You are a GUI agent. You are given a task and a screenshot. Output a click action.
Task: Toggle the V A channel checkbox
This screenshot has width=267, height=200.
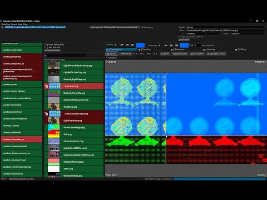pyautogui.click(x=155, y=54)
